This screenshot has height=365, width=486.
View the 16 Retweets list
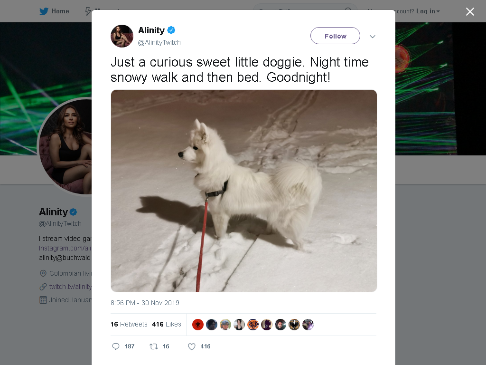click(x=129, y=324)
